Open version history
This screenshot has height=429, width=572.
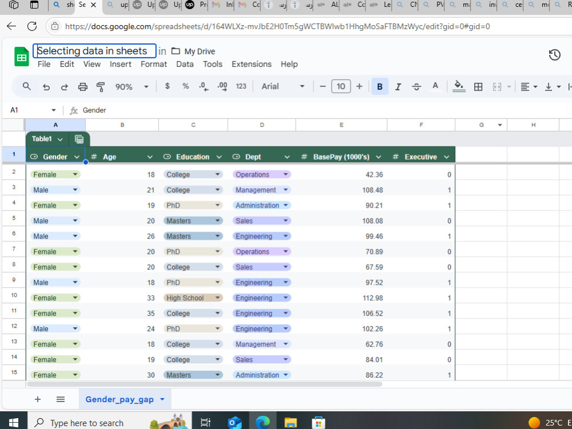coord(554,54)
